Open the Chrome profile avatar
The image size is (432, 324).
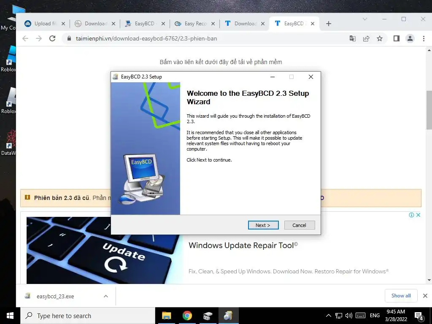pos(410,38)
